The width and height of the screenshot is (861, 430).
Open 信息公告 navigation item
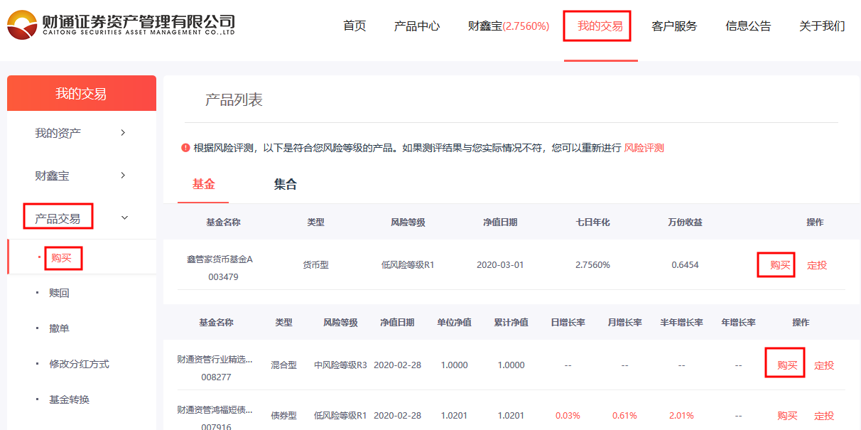(x=748, y=26)
